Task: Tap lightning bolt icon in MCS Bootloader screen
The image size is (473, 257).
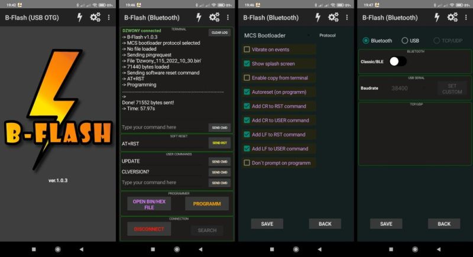Action: click(x=318, y=18)
